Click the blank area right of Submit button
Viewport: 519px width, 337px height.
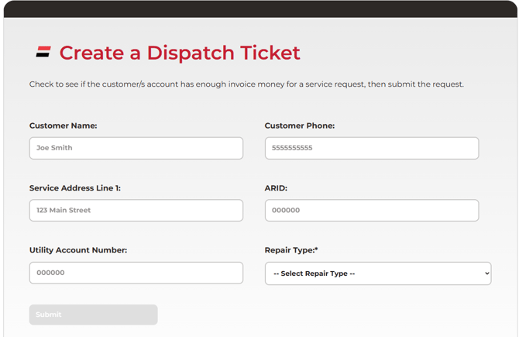[x=325, y=315]
